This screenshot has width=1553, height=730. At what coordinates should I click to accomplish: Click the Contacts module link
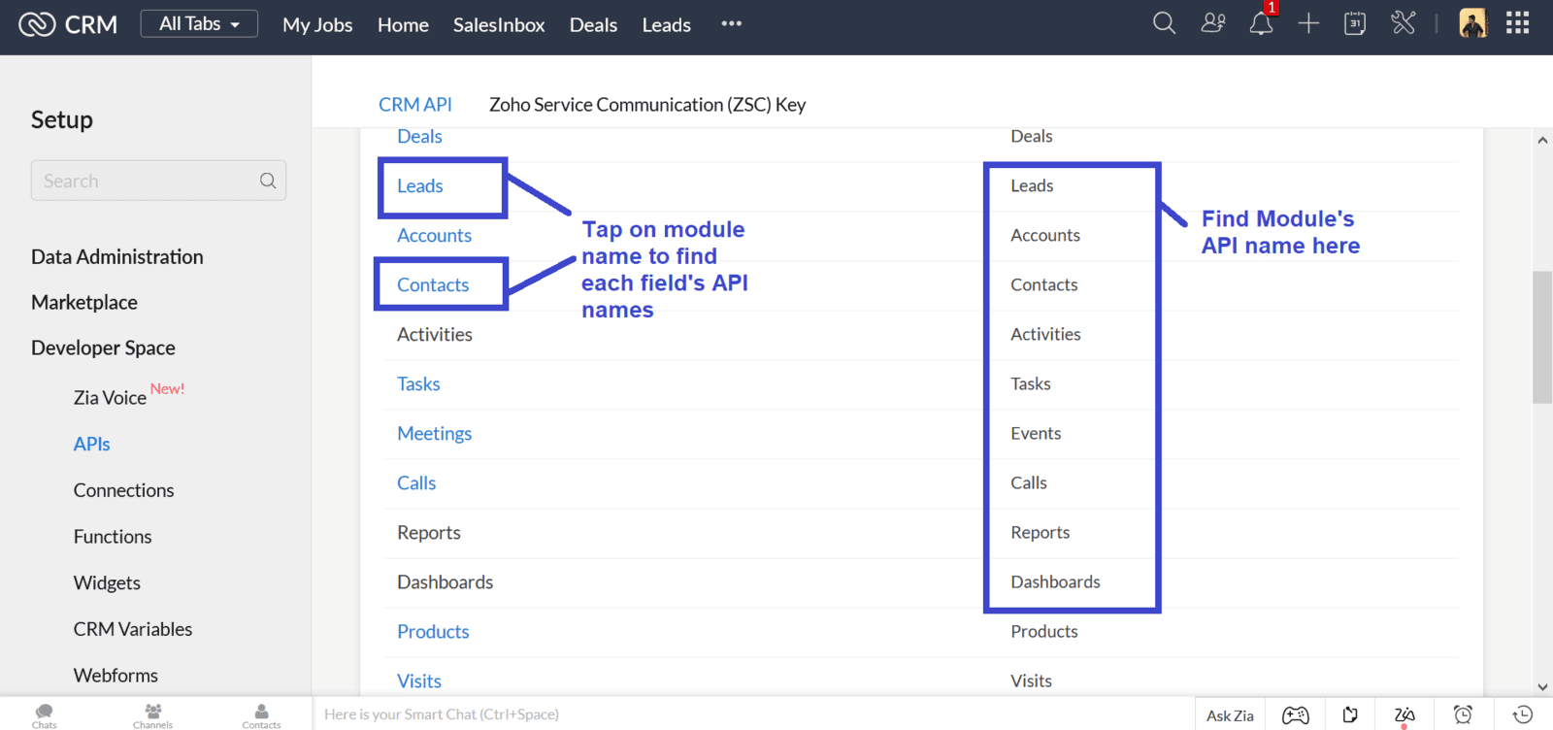[433, 285]
